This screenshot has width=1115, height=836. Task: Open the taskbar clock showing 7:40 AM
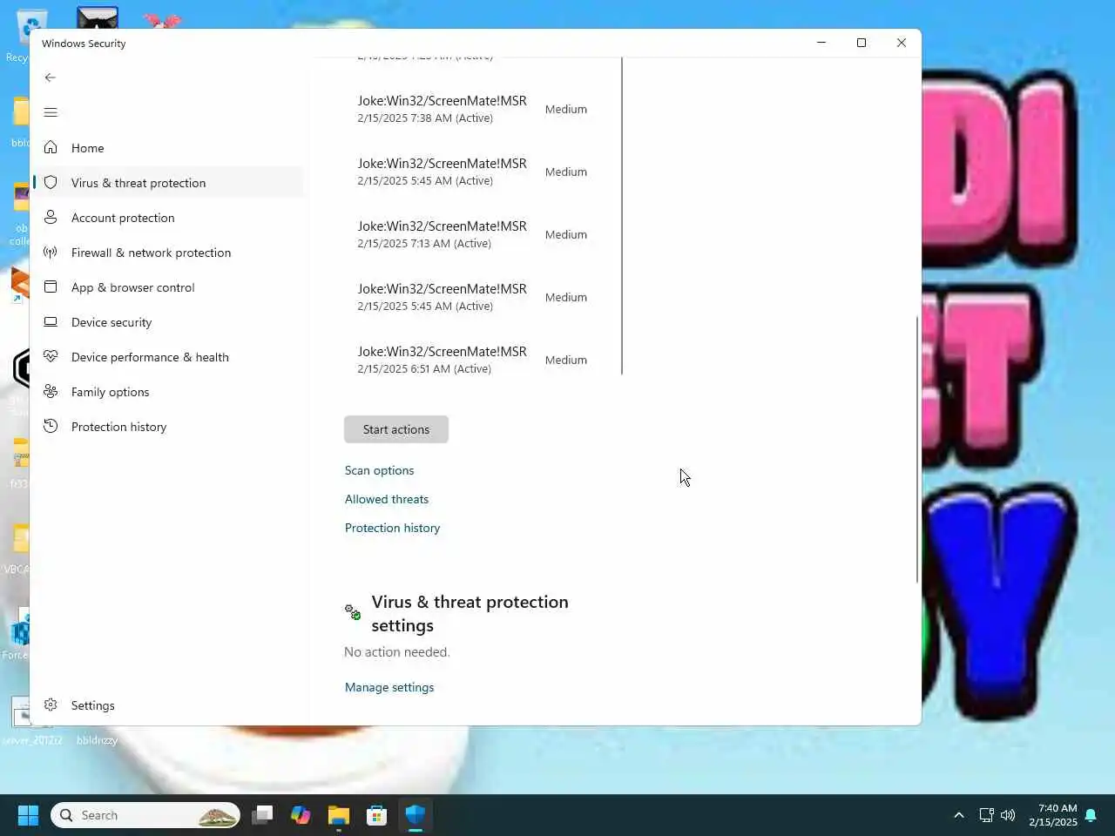[x=1052, y=815]
